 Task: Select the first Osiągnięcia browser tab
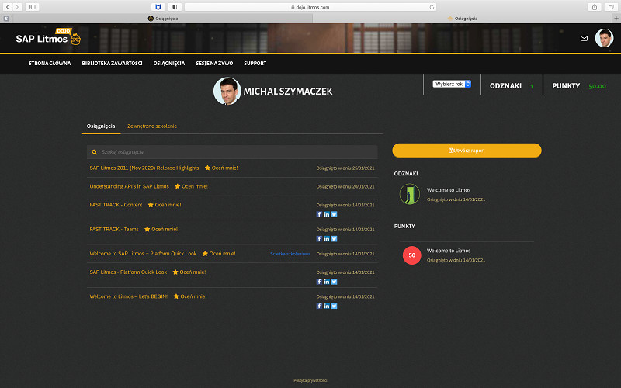click(163, 18)
